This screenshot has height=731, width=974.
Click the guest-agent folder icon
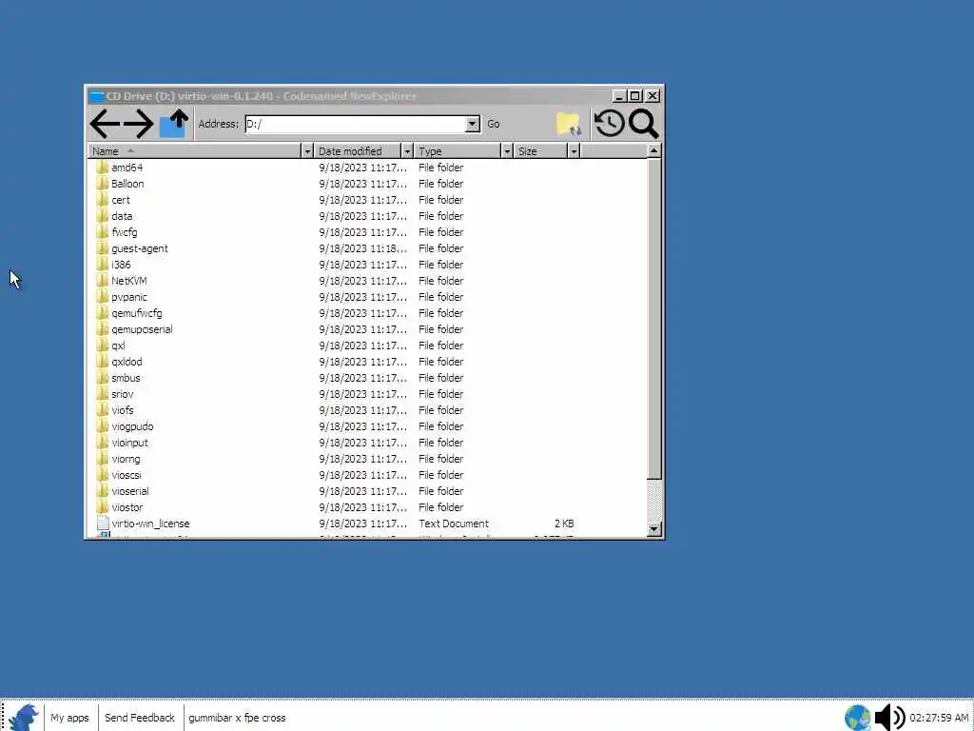tap(103, 248)
